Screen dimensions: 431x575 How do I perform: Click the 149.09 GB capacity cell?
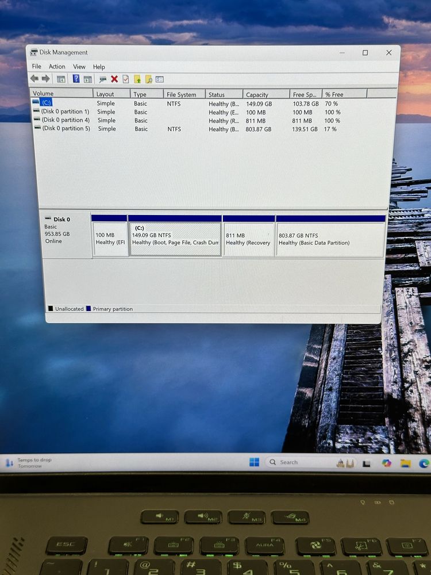tap(259, 103)
